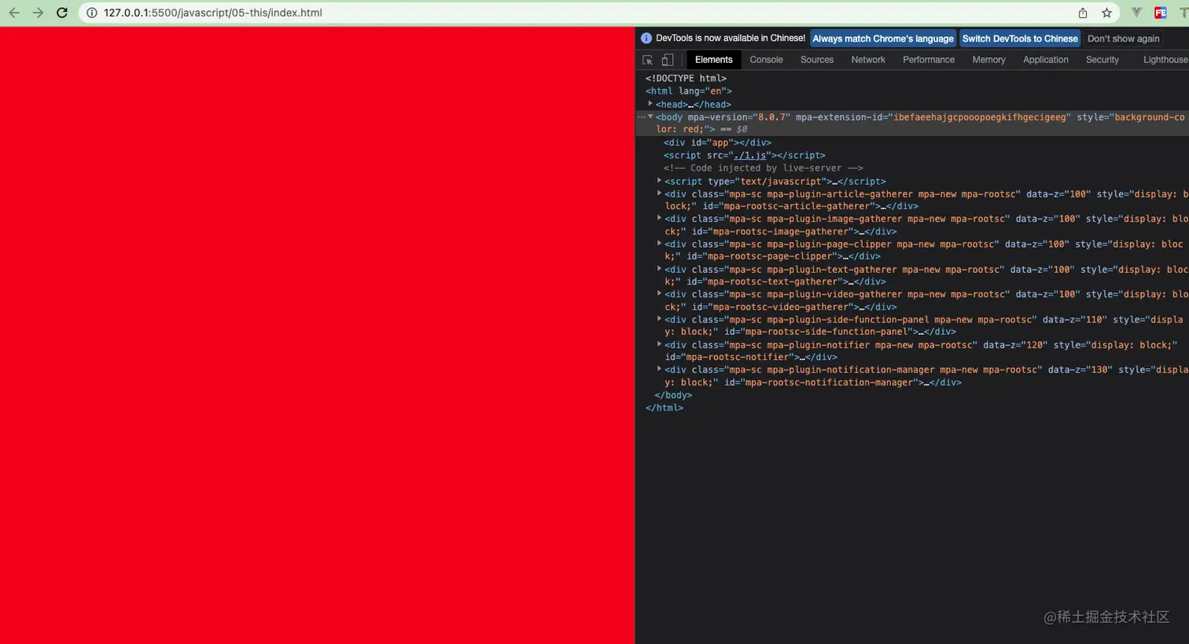Image resolution: width=1189 pixels, height=644 pixels.
Task: Expand the mpa-rootsc-notifier div
Action: click(659, 344)
